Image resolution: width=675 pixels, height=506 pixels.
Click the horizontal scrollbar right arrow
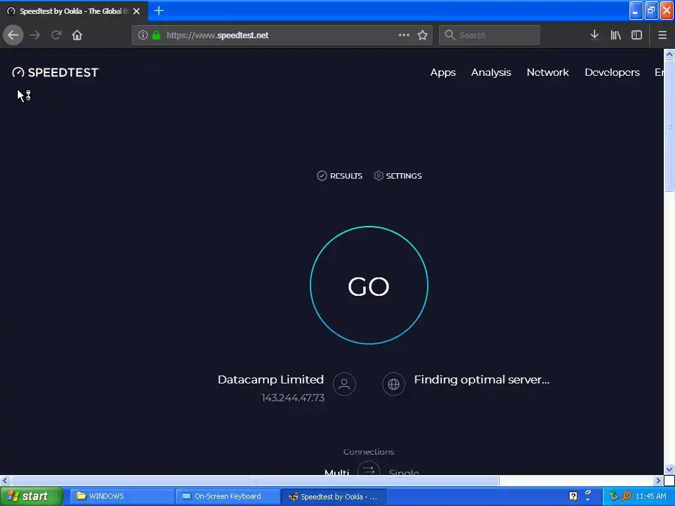click(658, 480)
